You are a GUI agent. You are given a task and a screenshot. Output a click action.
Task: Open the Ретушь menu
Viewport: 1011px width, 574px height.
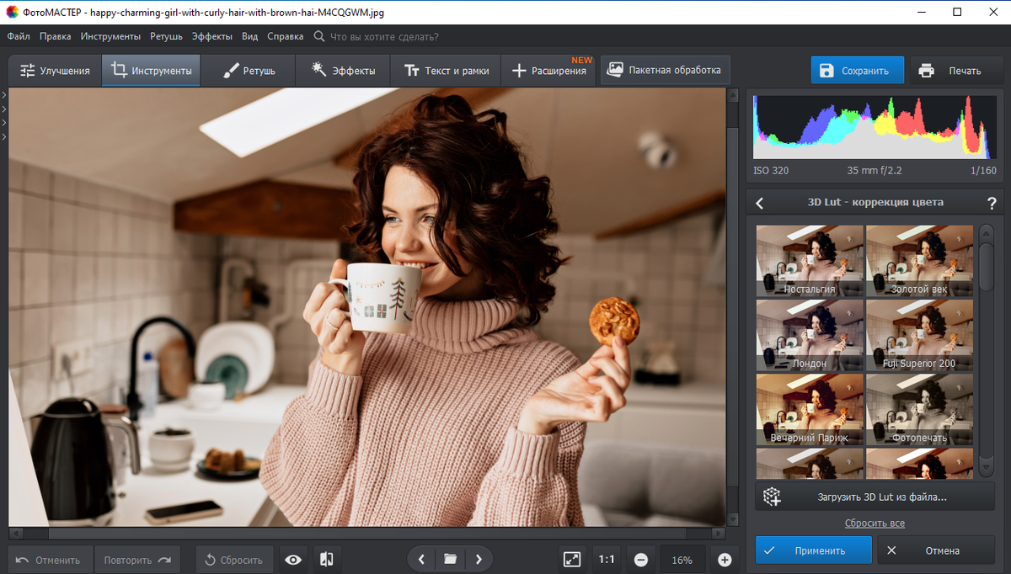click(166, 36)
